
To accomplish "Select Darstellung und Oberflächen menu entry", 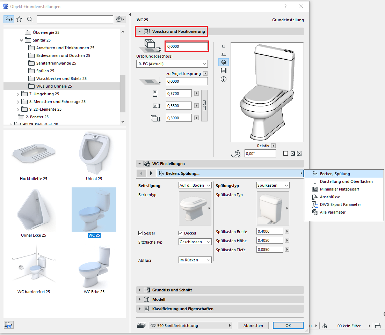I will (346, 181).
